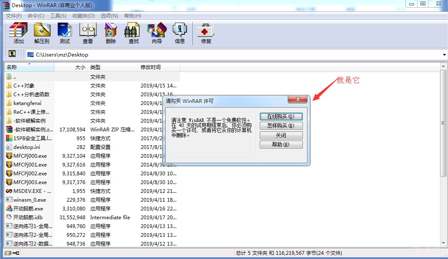The height and width of the screenshot is (259, 448).
Task: Select the MFCPj003.exe file name
Action: point(30,182)
